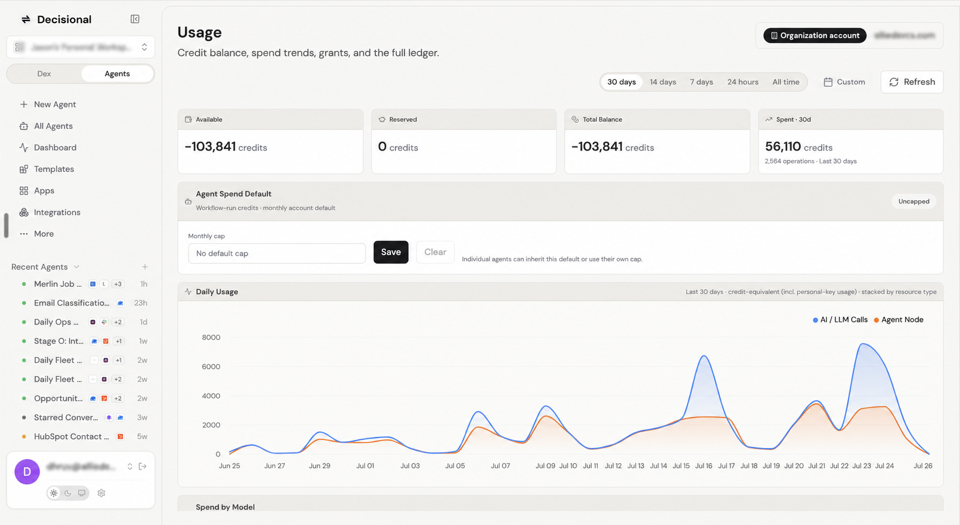Click the Custom calendar icon
This screenshot has height=525, width=960.
[x=828, y=82]
